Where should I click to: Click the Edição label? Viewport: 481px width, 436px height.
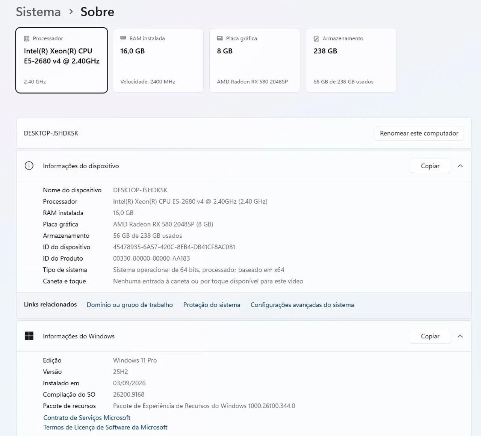[x=52, y=361]
